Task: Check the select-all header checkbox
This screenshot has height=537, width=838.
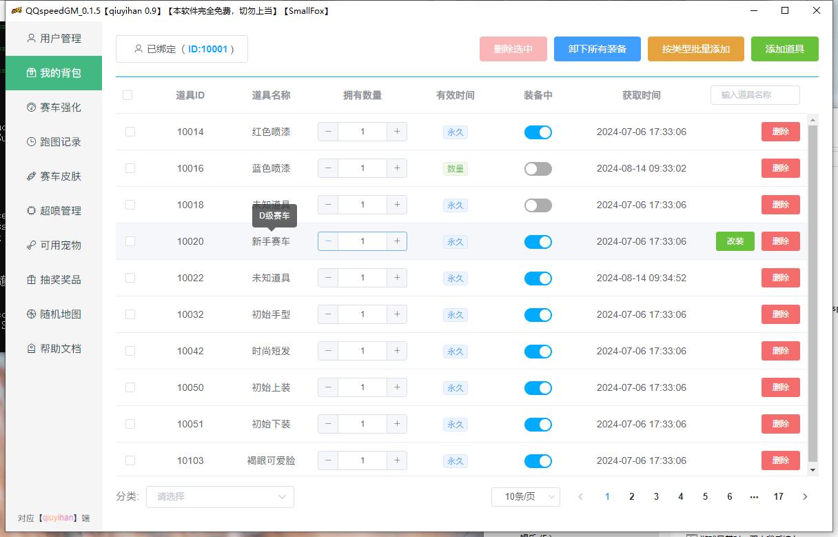Action: point(127,95)
